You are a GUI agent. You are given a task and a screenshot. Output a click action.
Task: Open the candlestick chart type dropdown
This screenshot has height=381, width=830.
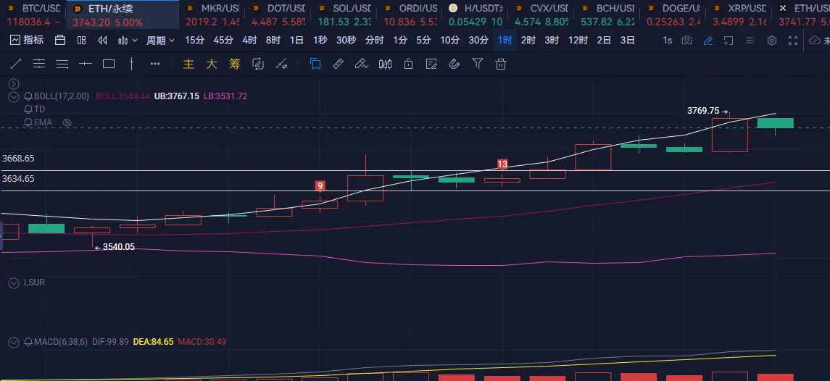128,41
